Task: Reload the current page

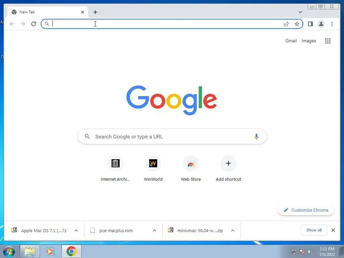Action: [34, 24]
